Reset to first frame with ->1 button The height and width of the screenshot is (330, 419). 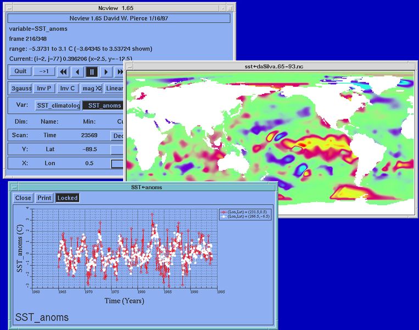coord(44,71)
